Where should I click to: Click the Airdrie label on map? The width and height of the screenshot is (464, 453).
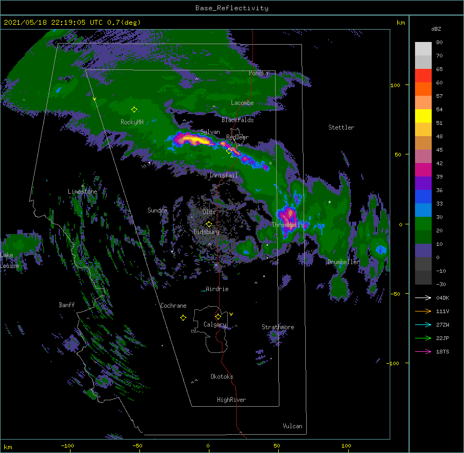click(217, 289)
